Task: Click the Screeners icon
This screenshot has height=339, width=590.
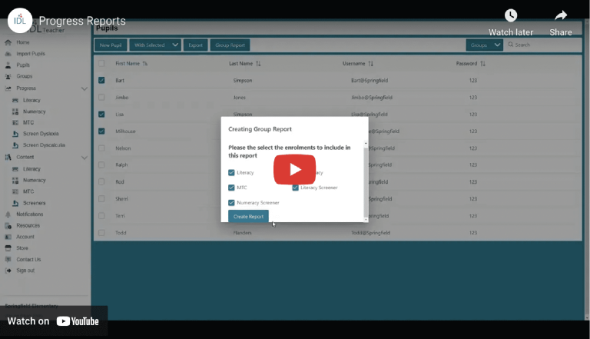Action: coord(15,203)
